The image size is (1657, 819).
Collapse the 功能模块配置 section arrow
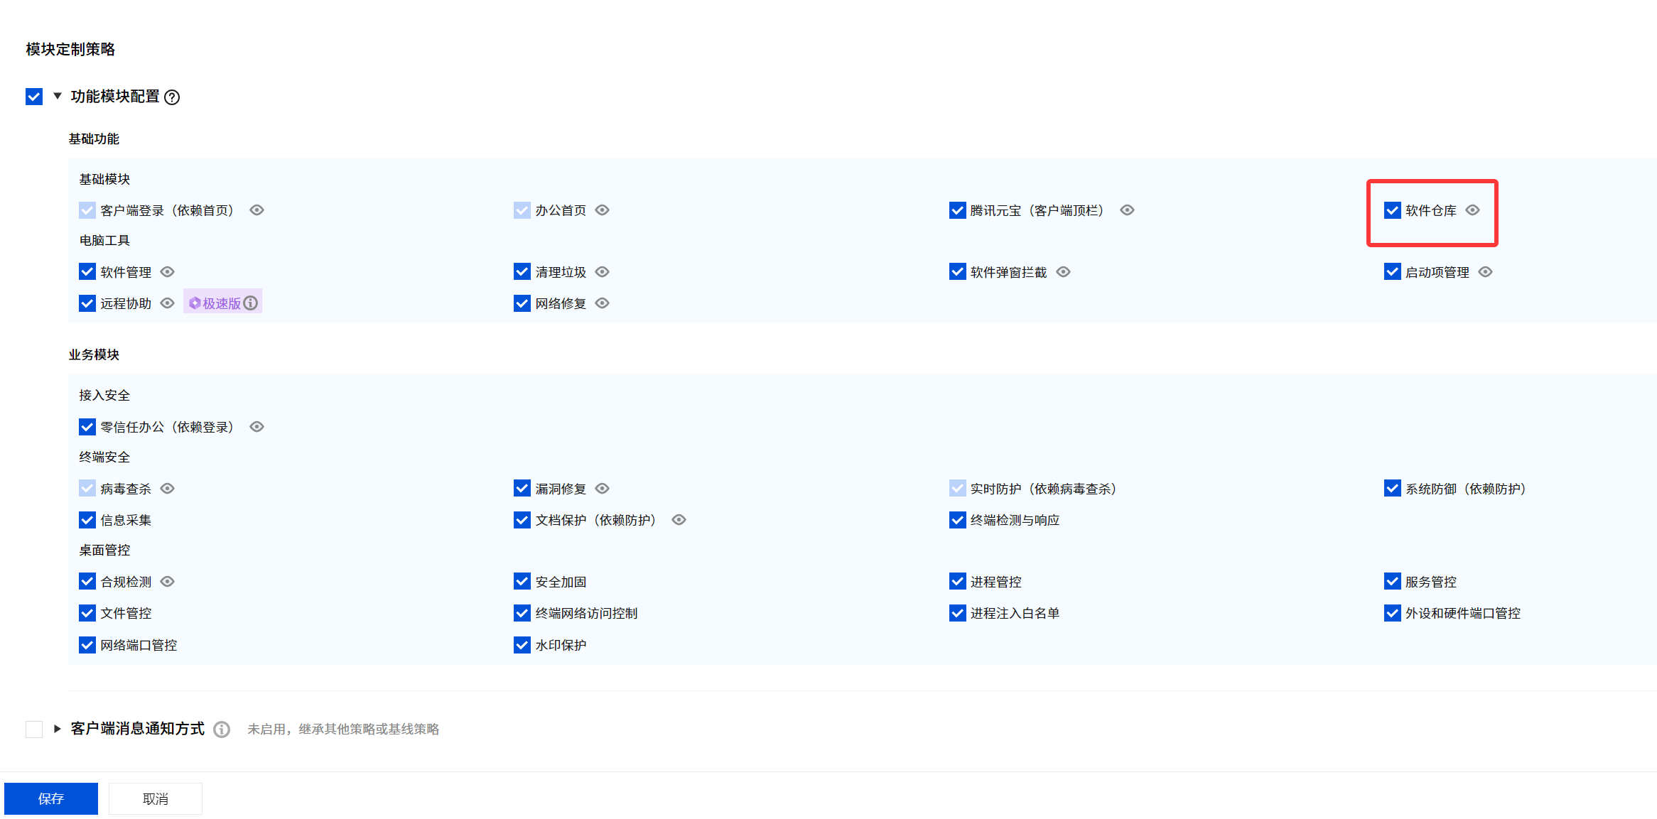[58, 96]
